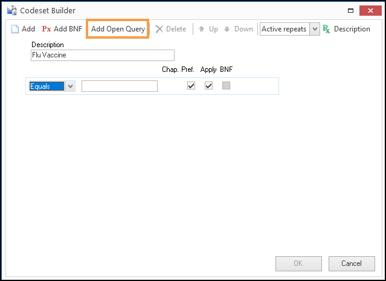Toggle the Pref. checkbox
The height and width of the screenshot is (281, 386).
coord(191,86)
